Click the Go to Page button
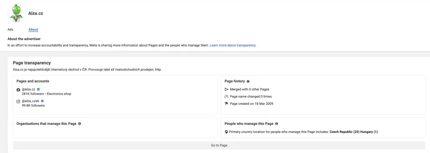Viewport: 430px width, 153px height. point(219,145)
